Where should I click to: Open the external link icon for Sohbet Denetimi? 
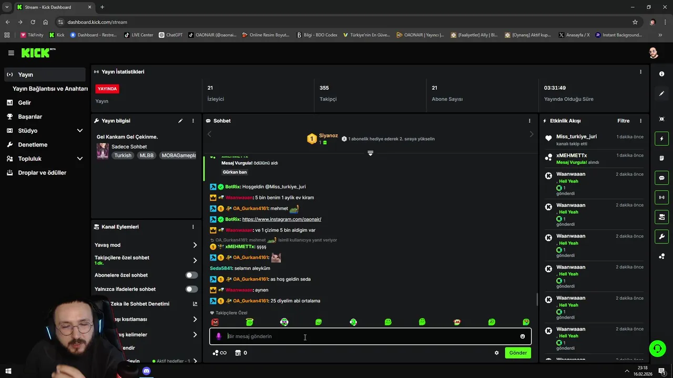(195, 304)
